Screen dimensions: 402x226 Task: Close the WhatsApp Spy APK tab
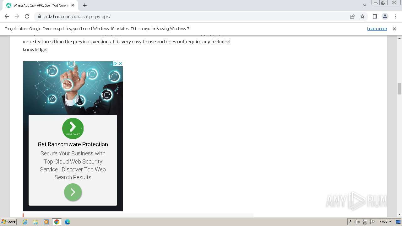(73, 5)
